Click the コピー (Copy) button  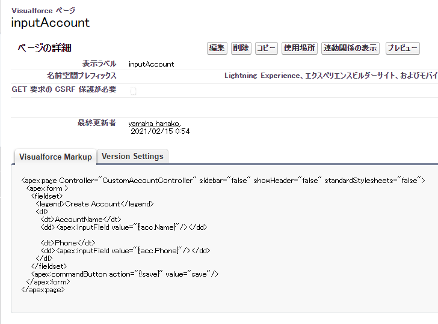coord(266,48)
